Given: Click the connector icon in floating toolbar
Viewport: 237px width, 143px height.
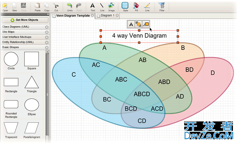Looking at the screenshot, I should coord(146,24).
